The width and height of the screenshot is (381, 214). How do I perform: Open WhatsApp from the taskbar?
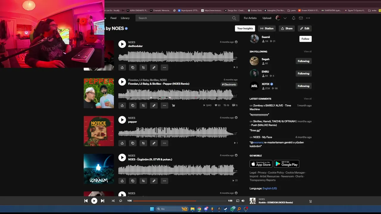point(232,209)
